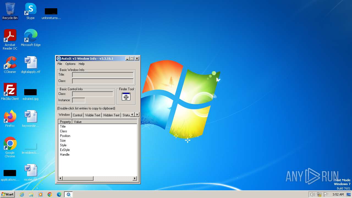Image resolution: width=352 pixels, height=198 pixels.
Task: Select the unitsreturns desktop file
Action: (51, 14)
